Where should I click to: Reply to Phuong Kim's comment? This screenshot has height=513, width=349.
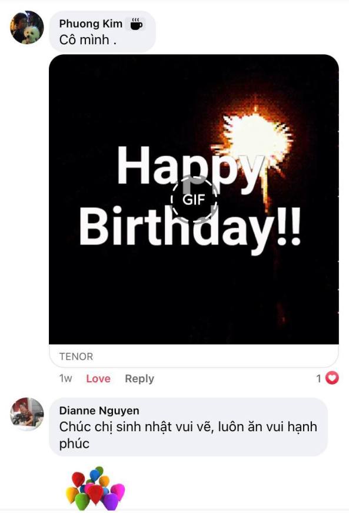tap(139, 379)
